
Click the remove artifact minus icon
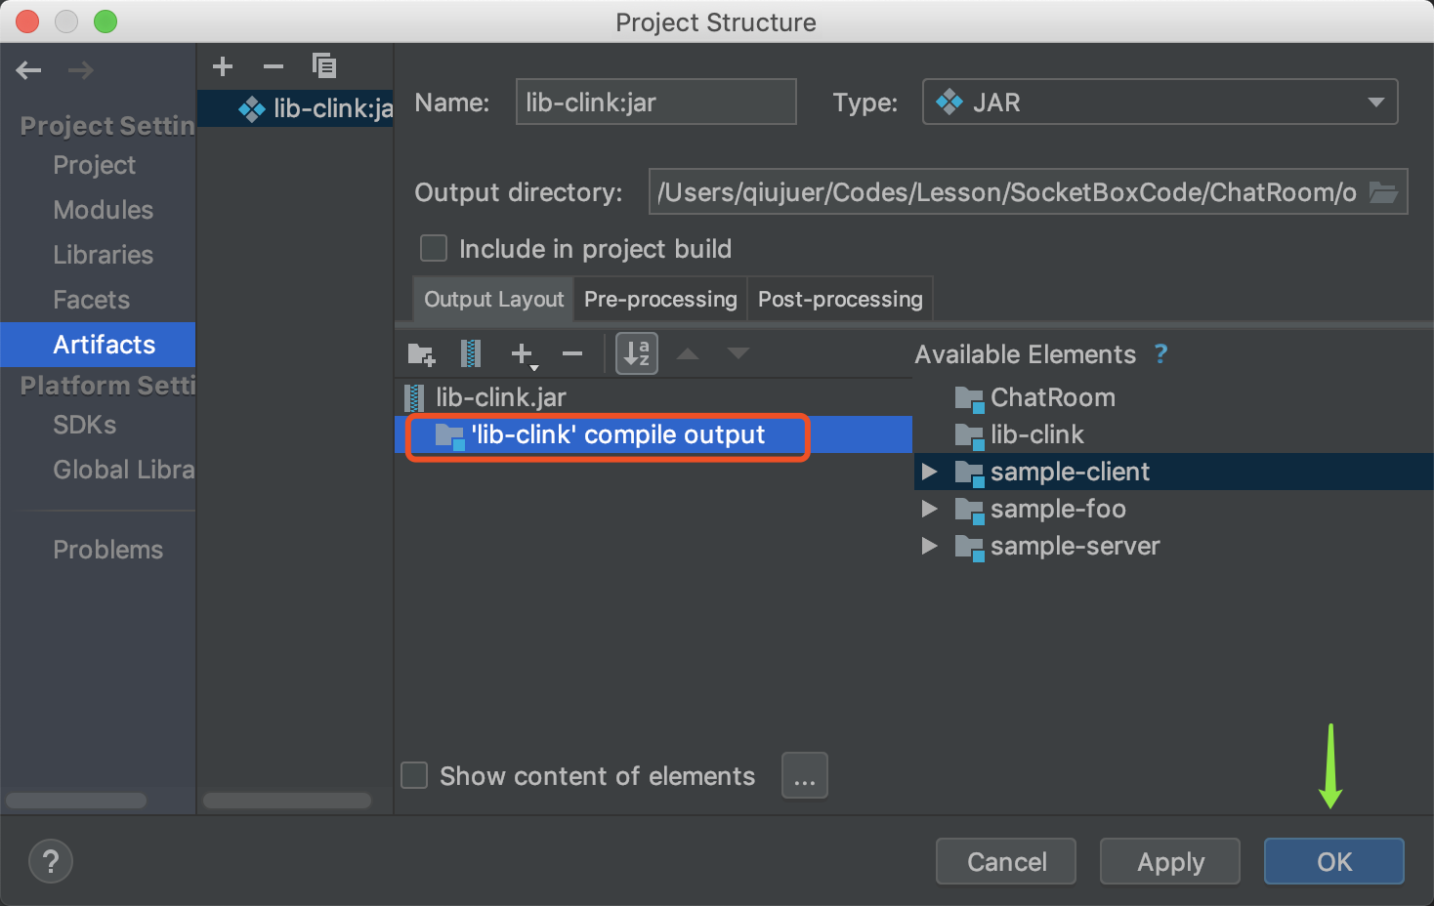tap(274, 66)
